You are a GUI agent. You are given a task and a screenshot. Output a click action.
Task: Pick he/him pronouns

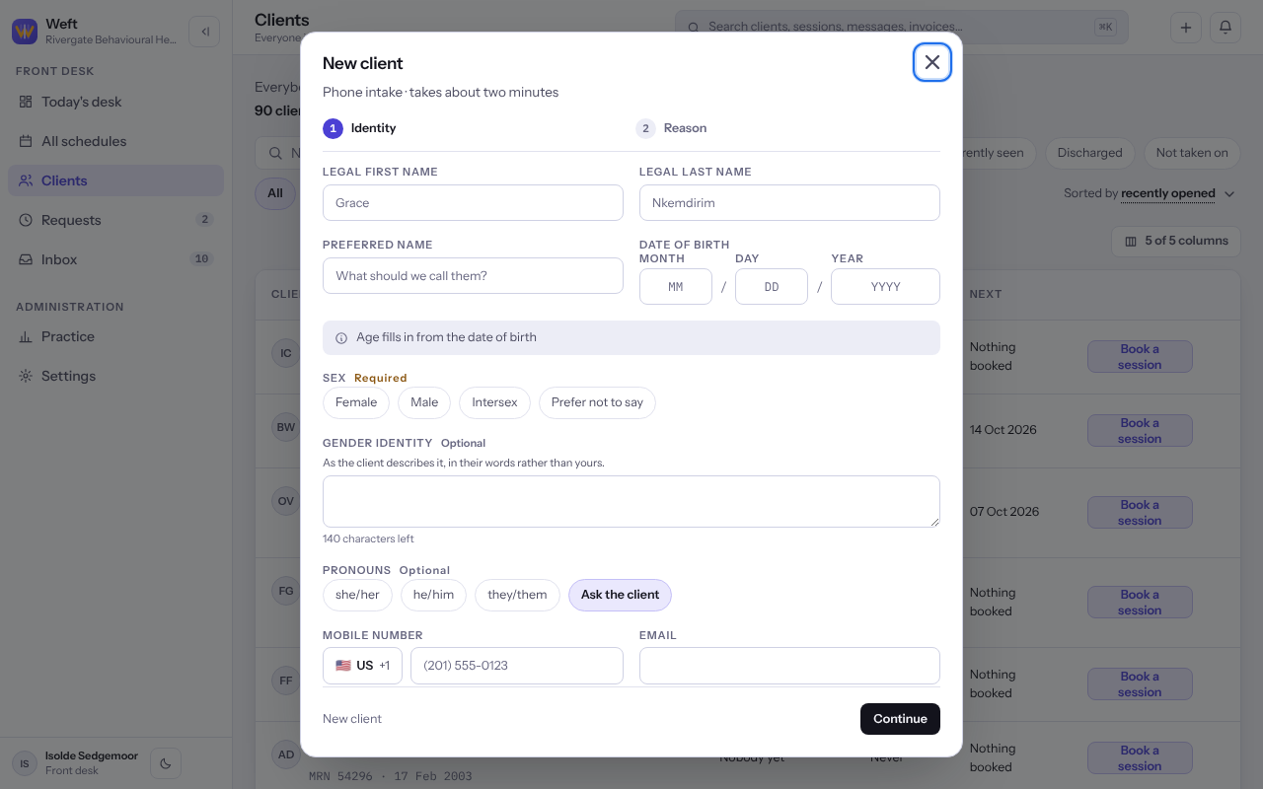point(433,595)
